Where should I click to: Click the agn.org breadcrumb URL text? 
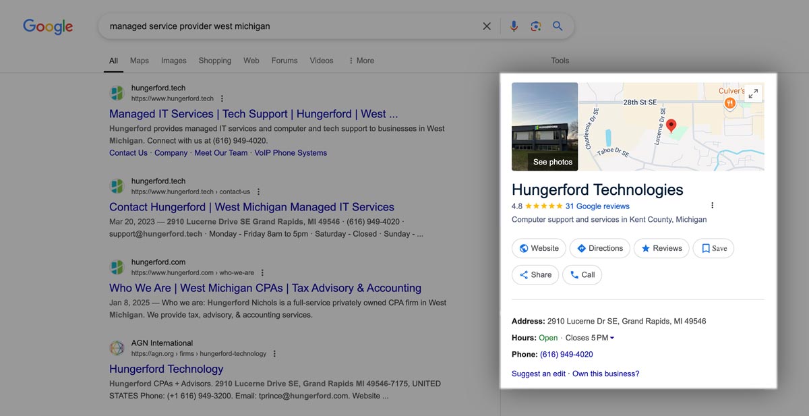199,353
